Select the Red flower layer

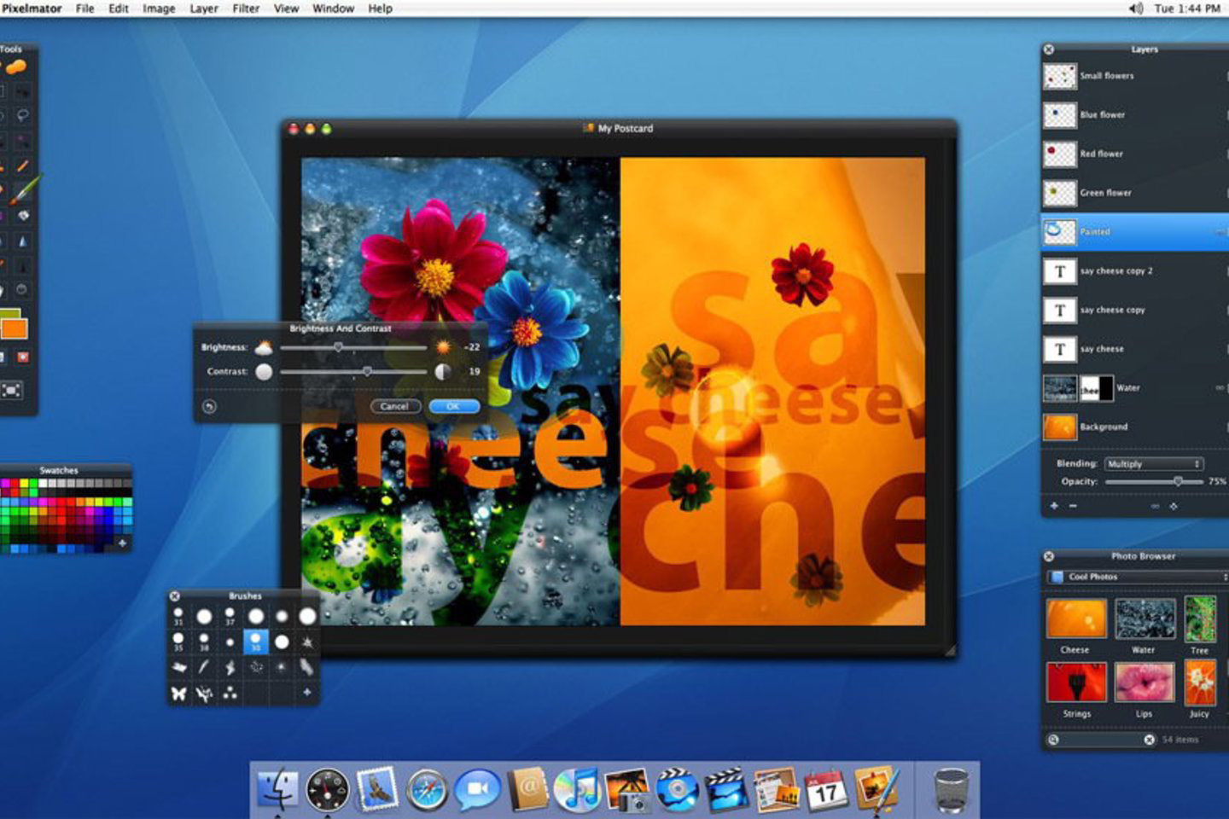(1135, 154)
